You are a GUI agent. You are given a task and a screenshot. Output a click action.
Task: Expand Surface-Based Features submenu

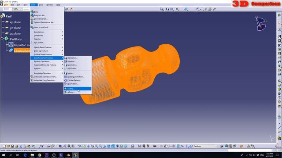tap(47, 54)
